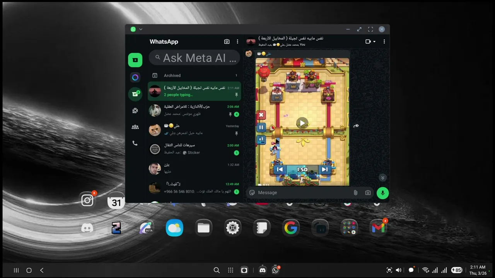Open the Channels/Status sidebar icon
The width and height of the screenshot is (495, 278).
(x=135, y=110)
